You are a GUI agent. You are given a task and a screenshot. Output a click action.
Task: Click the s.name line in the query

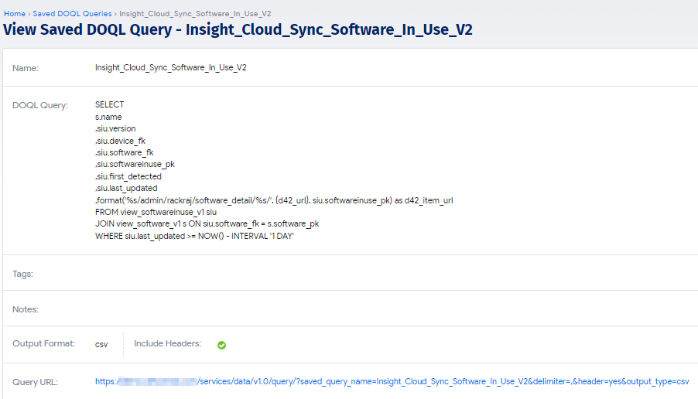pyautogui.click(x=108, y=117)
